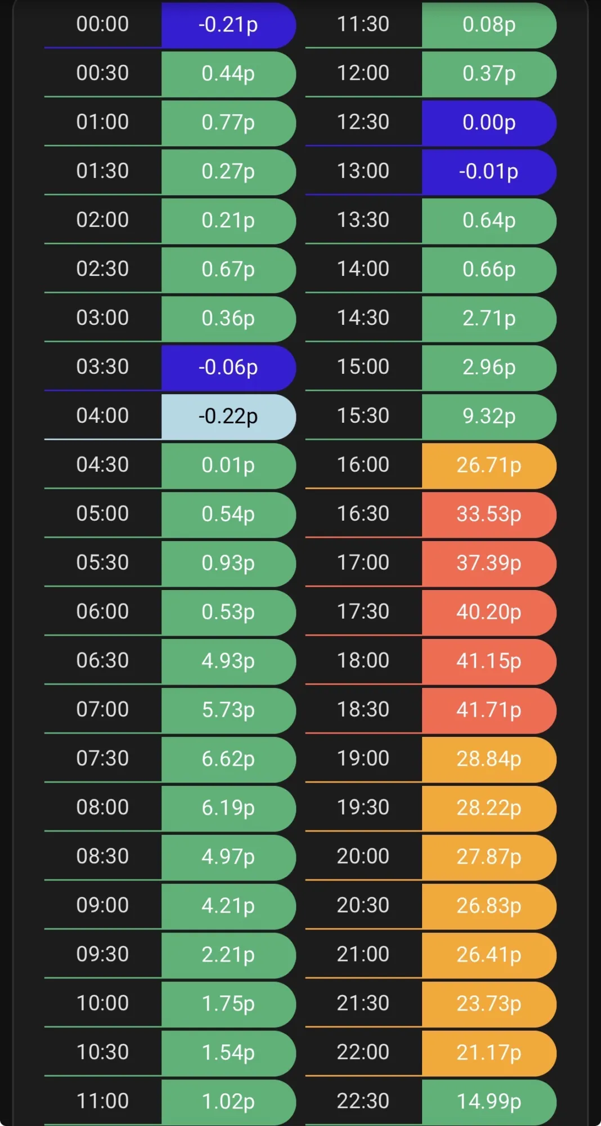Click the 04:00 time label
601x1126 pixels.
click(x=102, y=415)
